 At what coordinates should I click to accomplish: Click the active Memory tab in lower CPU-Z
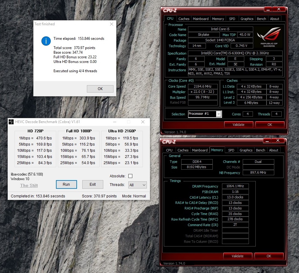(x=217, y=150)
